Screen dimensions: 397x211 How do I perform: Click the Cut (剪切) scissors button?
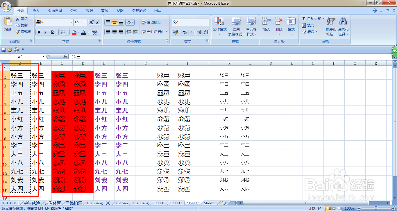pyautogui.click(x=22, y=19)
